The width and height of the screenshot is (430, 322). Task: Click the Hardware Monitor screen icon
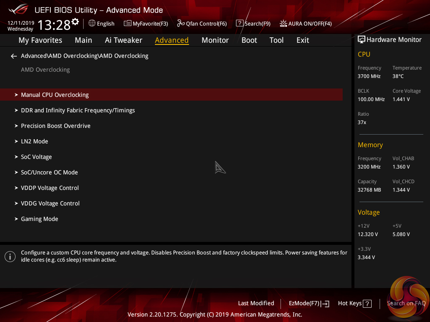[x=362, y=40]
